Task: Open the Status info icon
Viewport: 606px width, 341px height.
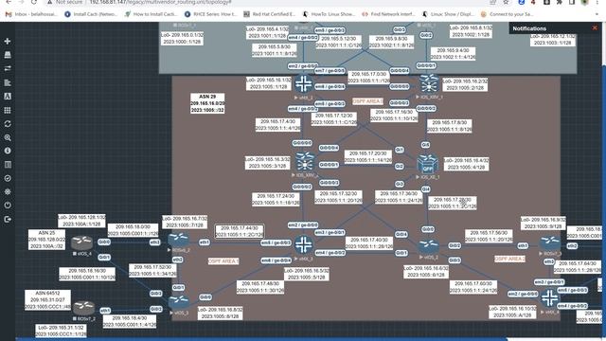Action: pyautogui.click(x=8, y=151)
